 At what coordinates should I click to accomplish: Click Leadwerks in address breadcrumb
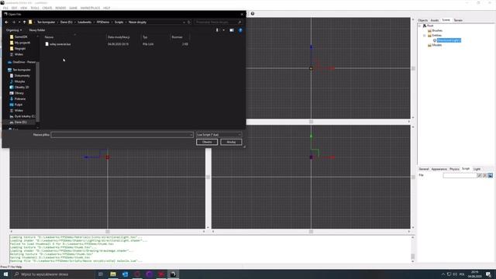pos(84,22)
